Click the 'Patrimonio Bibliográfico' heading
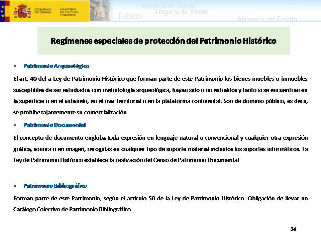The image size is (321, 240). 55,186
